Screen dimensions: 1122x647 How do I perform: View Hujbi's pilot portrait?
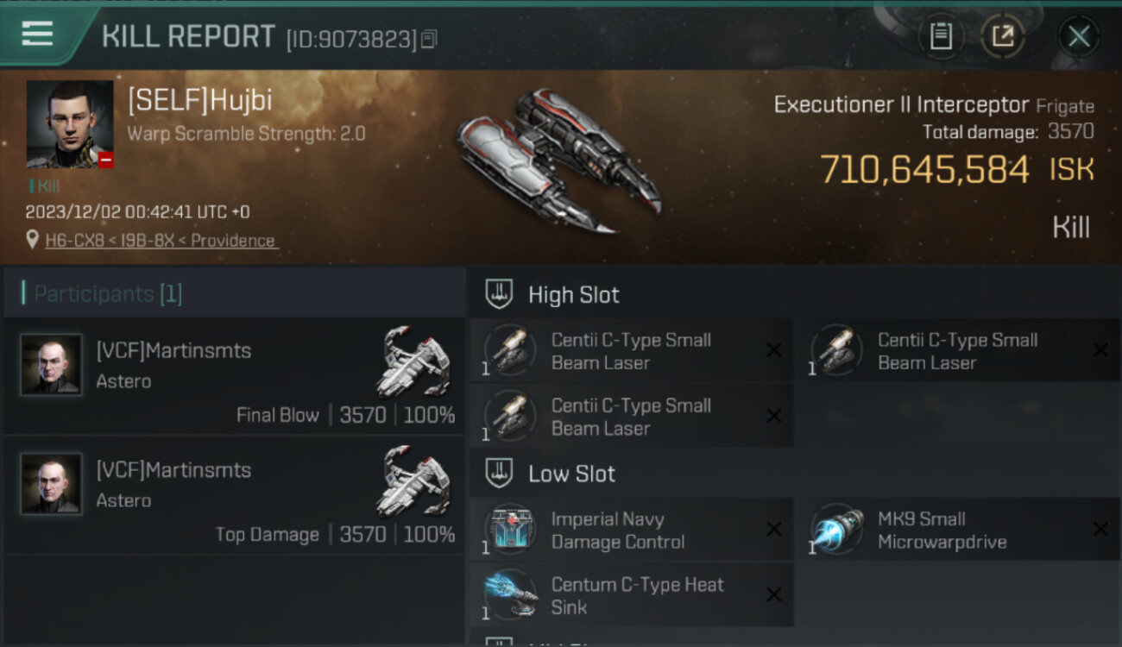coord(70,124)
